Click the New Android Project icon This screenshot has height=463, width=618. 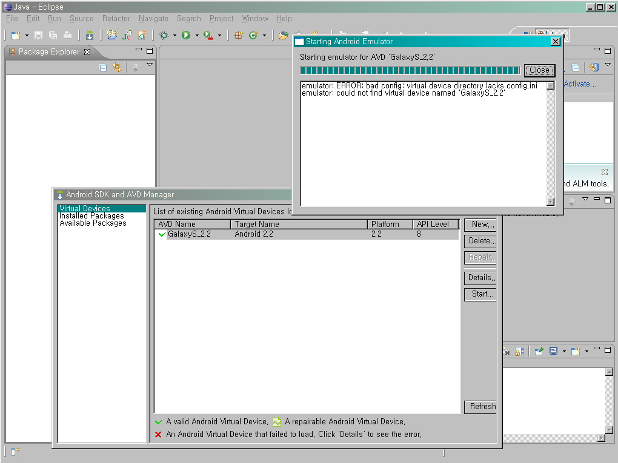[x=112, y=36]
